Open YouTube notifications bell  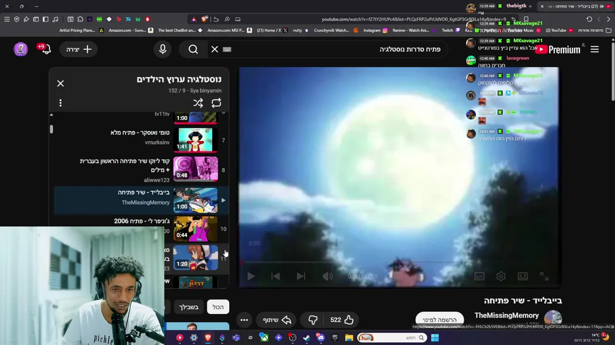tap(45, 49)
